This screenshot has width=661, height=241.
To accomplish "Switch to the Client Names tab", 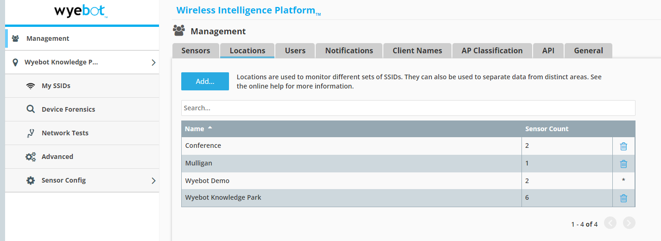I will point(417,51).
